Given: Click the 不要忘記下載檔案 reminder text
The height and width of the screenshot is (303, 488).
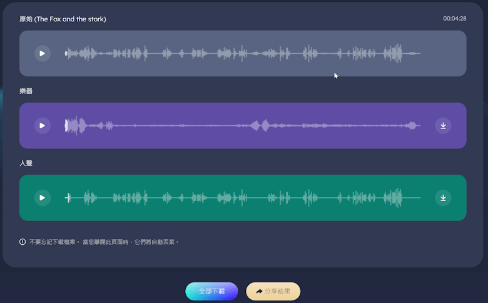Looking at the screenshot, I should pyautogui.click(x=104, y=242).
